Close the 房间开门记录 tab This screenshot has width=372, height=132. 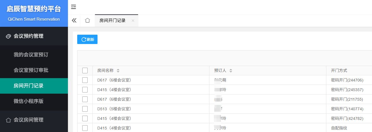(133, 21)
